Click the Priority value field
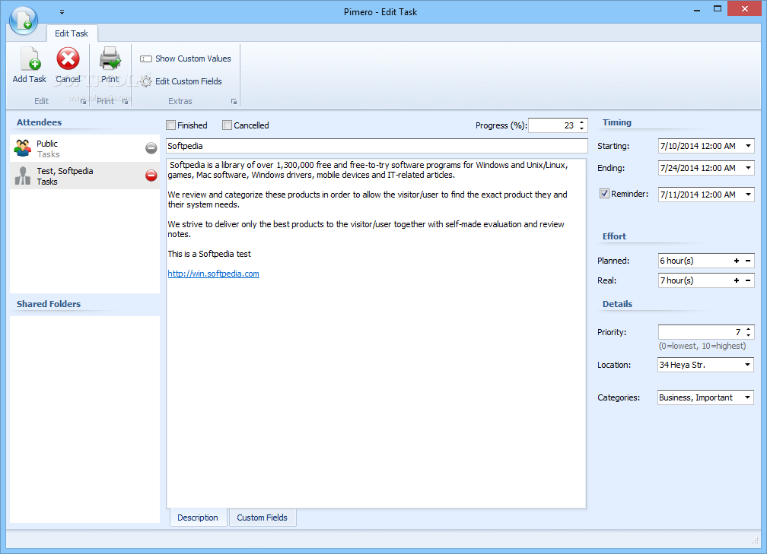 tap(701, 332)
